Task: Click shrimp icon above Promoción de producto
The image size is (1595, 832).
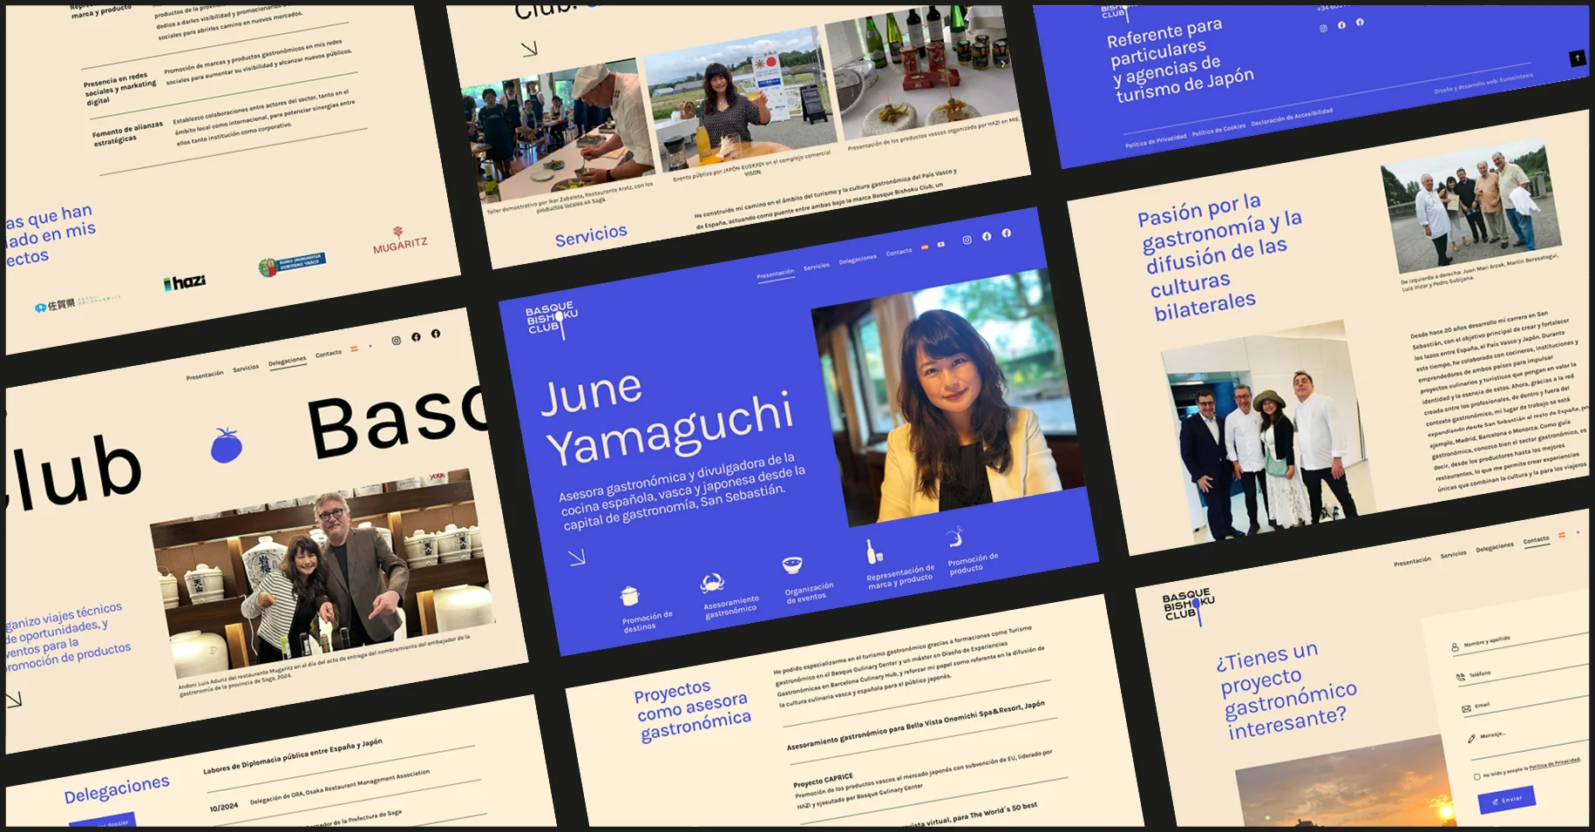Action: [x=955, y=537]
